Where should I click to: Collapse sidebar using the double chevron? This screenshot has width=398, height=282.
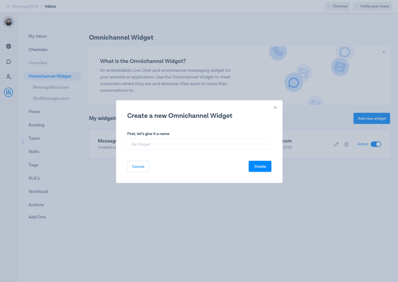pyautogui.click(x=8, y=6)
